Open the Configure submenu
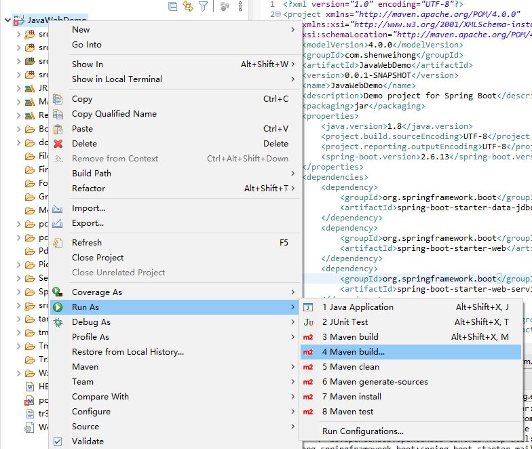The height and width of the screenshot is (449, 532). [x=175, y=412]
